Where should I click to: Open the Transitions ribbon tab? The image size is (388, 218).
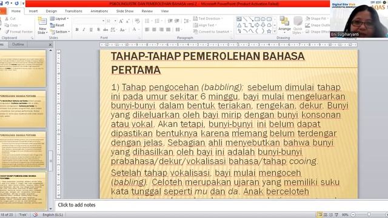tap(73, 11)
